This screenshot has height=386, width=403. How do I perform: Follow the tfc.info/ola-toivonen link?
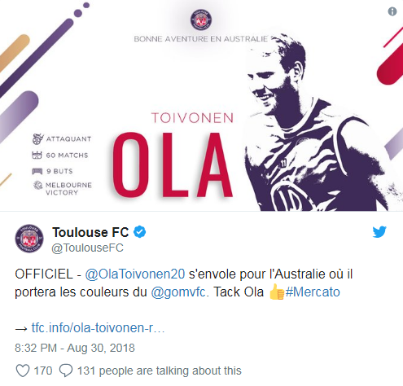click(98, 328)
